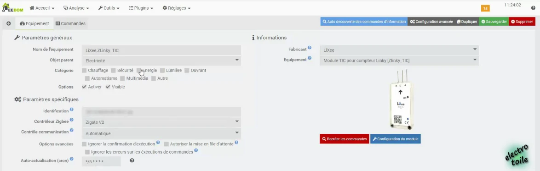Open the orange 14 notifications badge
The height and width of the screenshot is (171, 540).
tap(485, 8)
